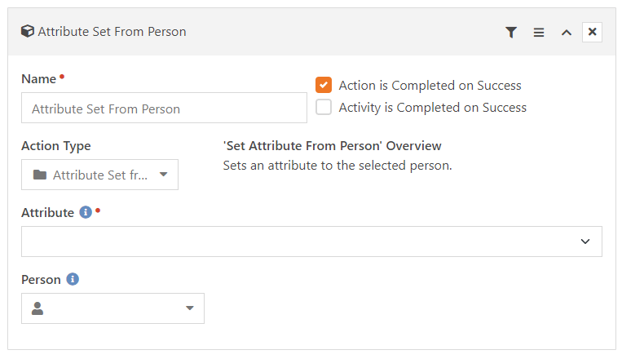Click the filter funnel icon in header
Viewport: 622px width, 359px height.
(x=511, y=32)
